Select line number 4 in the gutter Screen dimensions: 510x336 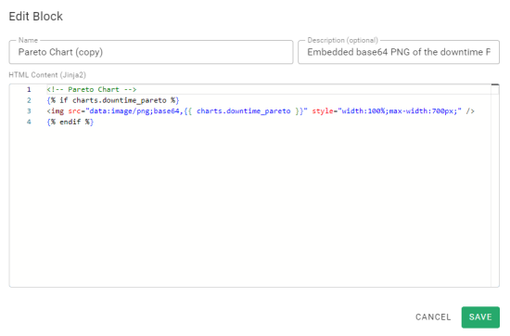[29, 122]
